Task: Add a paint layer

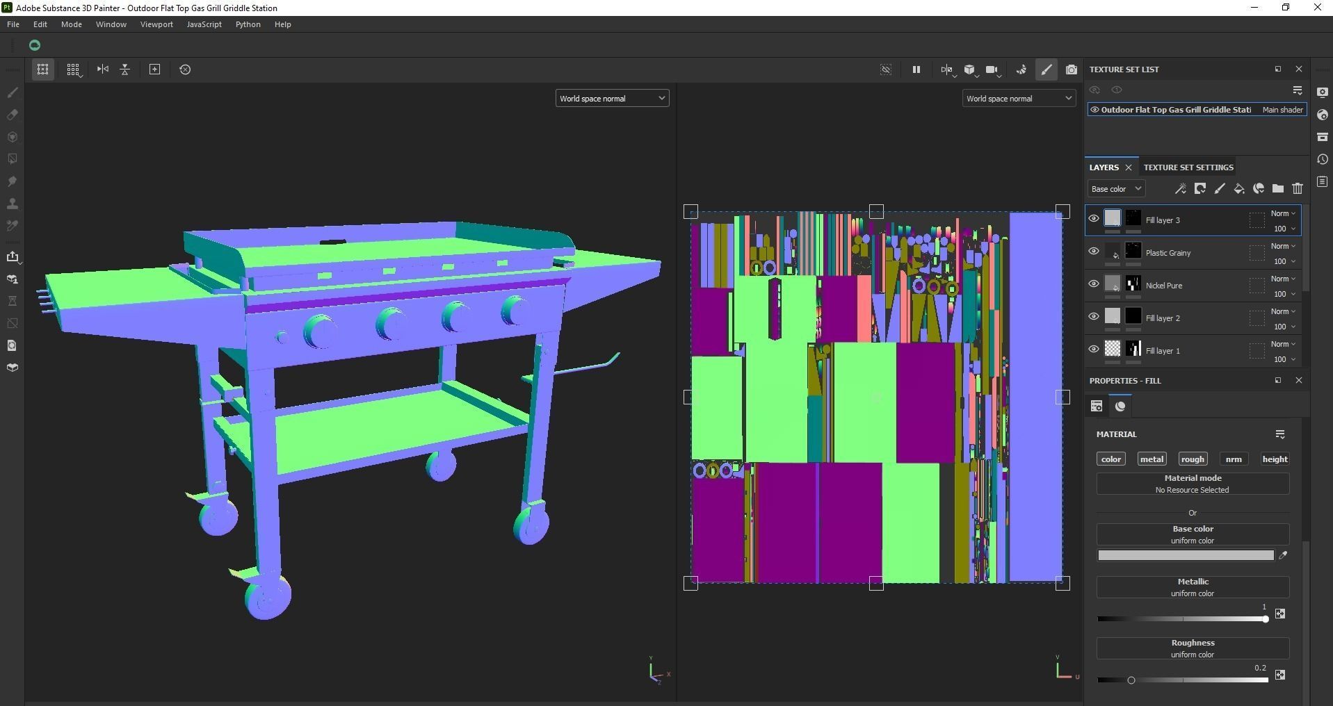Action: (x=1220, y=189)
